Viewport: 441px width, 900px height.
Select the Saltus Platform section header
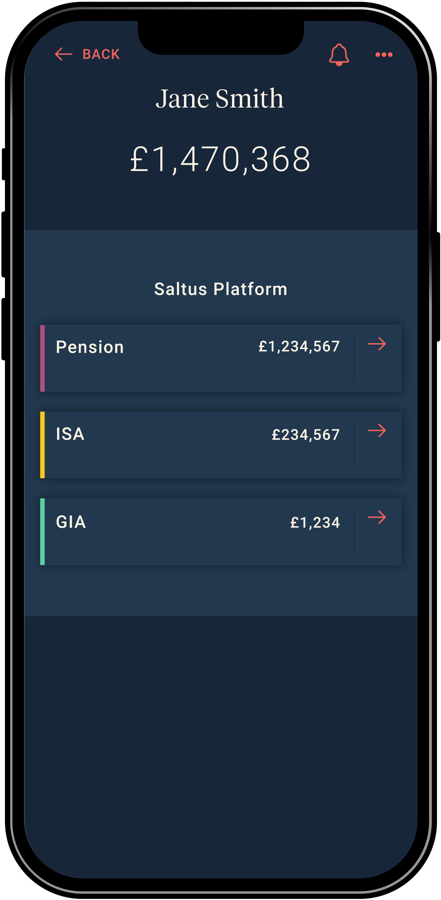(220, 289)
